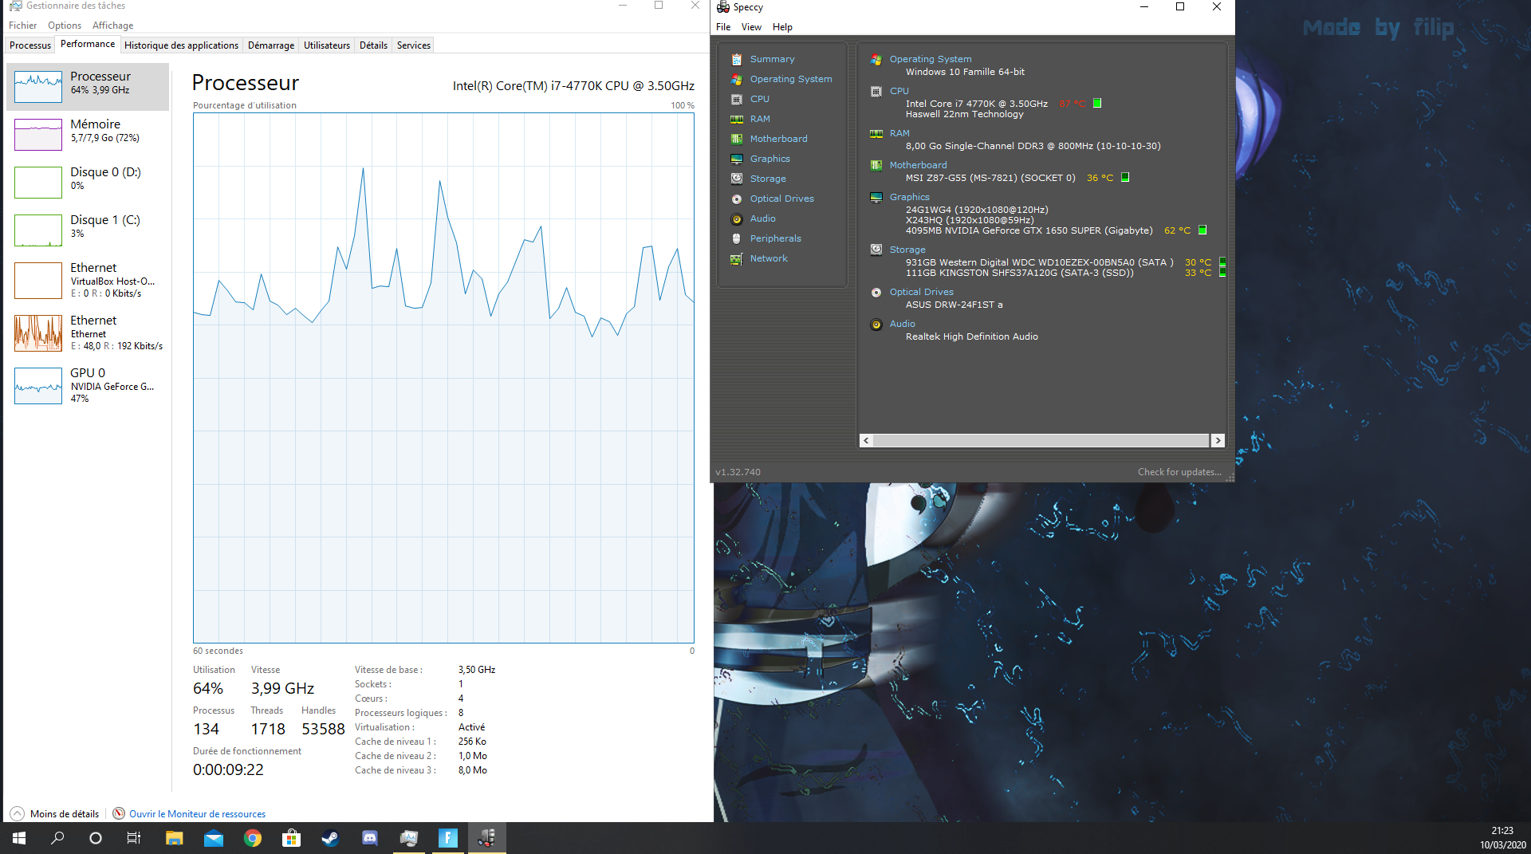1531x854 pixels.
Task: Switch to the Historique des applications tab
Action: (181, 45)
